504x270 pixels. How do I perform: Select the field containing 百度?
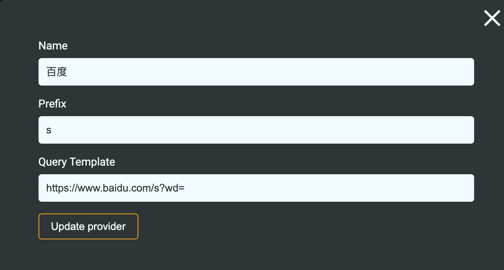pos(256,72)
